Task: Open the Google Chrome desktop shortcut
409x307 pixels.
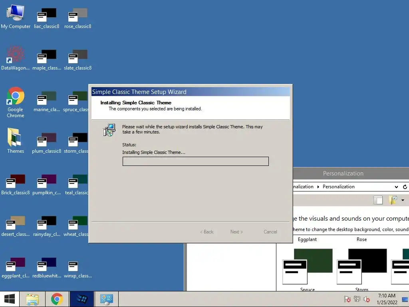Action: (16, 102)
